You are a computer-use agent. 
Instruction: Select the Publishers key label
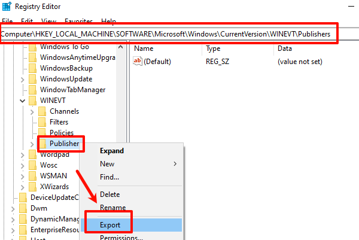click(x=65, y=144)
